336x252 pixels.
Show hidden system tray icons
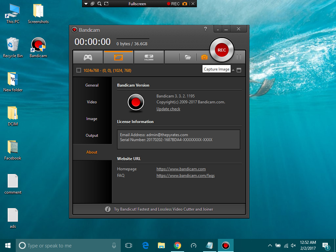270,245
